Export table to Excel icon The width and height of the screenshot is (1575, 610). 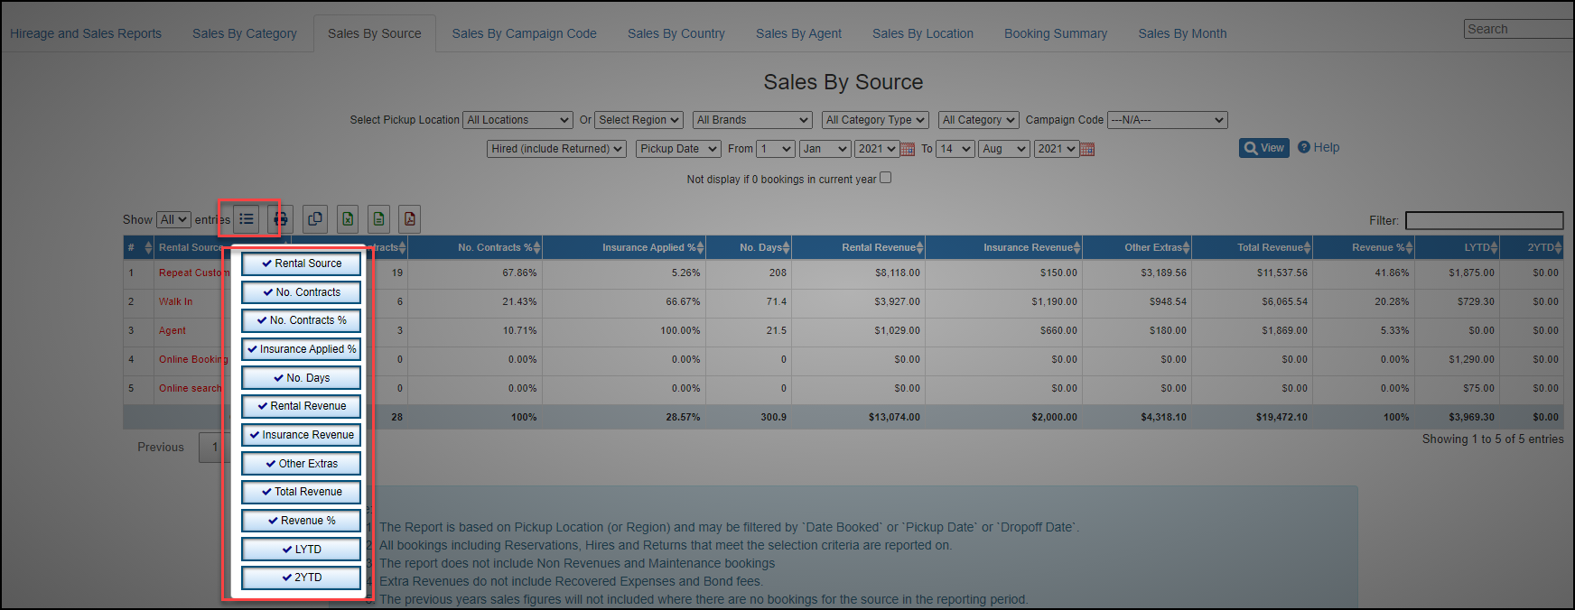click(x=348, y=219)
